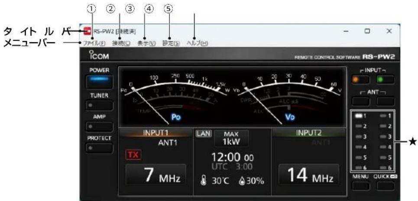Maximize the RS-PW2 window

tap(367, 31)
